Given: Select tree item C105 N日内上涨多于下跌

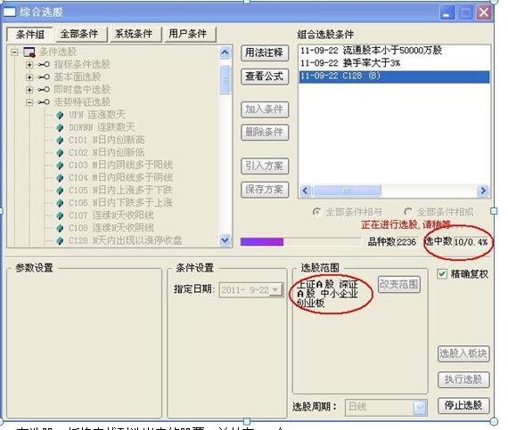Looking at the screenshot, I should tap(120, 191).
